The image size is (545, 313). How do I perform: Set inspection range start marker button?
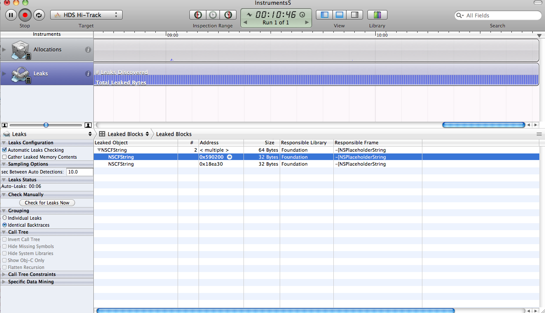[198, 15]
